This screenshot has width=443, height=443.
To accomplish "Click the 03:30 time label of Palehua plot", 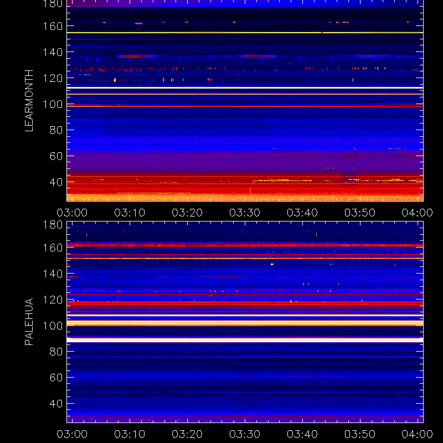I will (245, 434).
